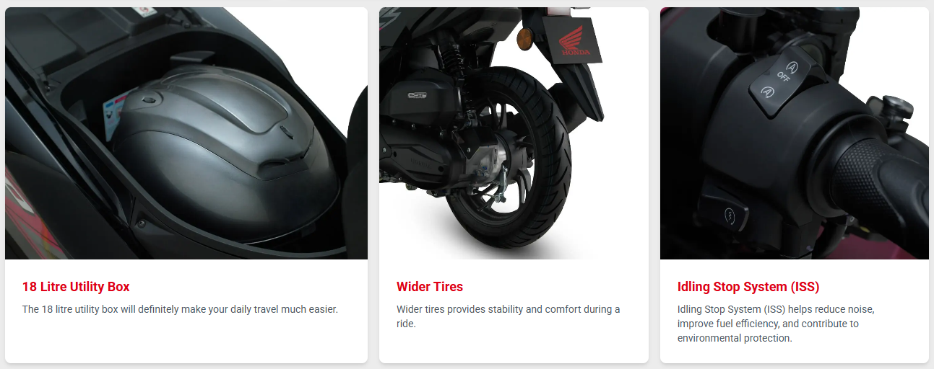This screenshot has height=369, width=934.
Task: Click the warning sticker inside the utility box
Action: pos(112,113)
